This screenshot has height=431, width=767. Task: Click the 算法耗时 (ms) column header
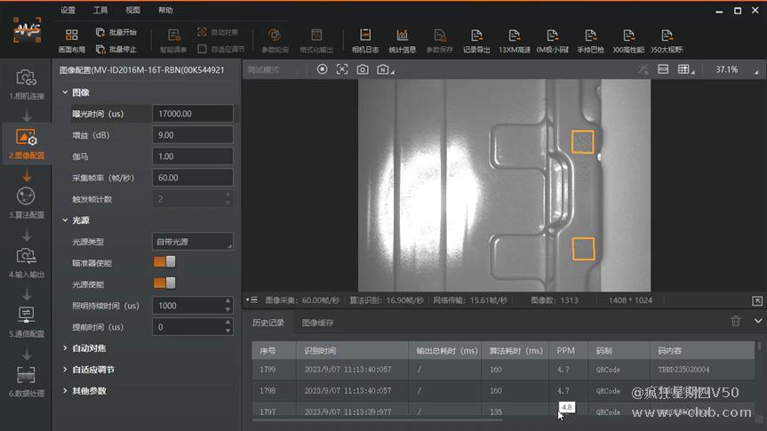[516, 350]
